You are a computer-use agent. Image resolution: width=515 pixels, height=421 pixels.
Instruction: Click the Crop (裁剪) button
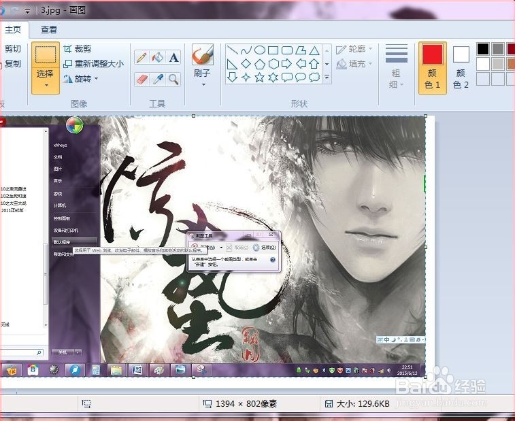78,49
